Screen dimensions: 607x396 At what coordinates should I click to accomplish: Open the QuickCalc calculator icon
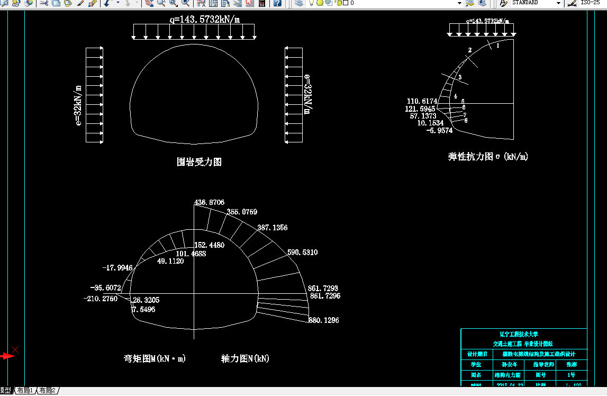click(x=262, y=3)
